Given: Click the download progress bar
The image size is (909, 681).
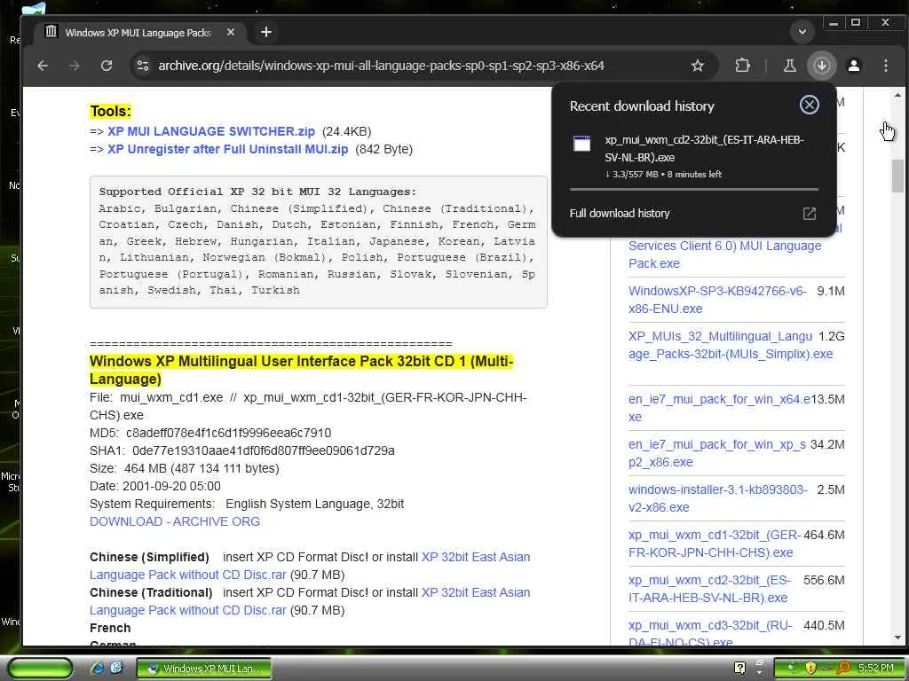Looking at the screenshot, I should 694,190.
